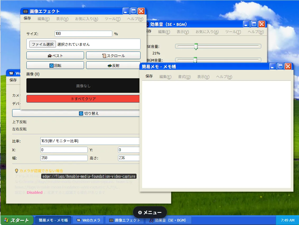This screenshot has width=299, height=225.
Task: Click the 7:49 AM taskbar clock
Action: click(288, 220)
